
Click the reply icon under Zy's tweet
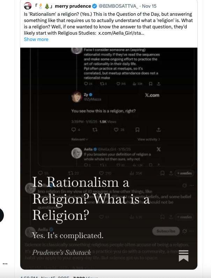click(73, 130)
